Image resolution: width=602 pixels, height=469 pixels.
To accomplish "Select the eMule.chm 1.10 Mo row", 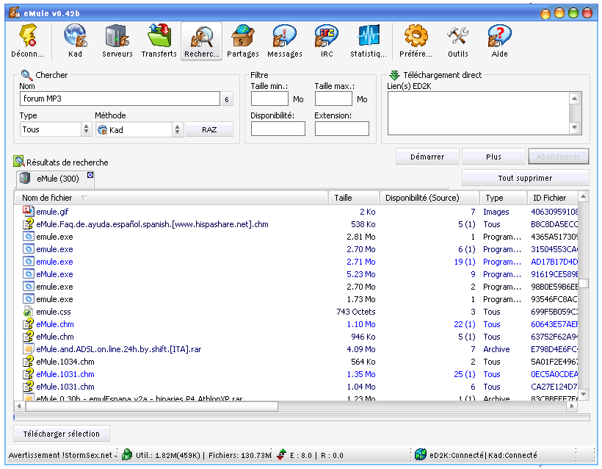I will coord(296,324).
